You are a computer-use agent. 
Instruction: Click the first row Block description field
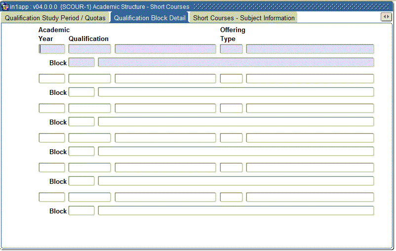tap(236, 62)
